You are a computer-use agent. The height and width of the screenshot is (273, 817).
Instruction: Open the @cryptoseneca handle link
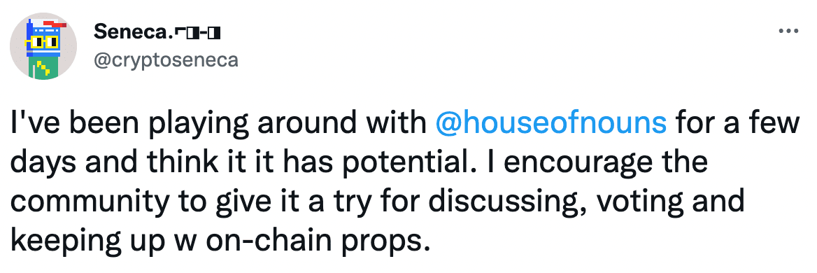pyautogui.click(x=166, y=60)
